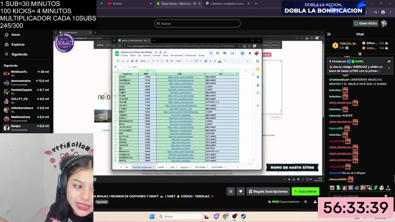Viewport: 395px width, 222px height.
Task: Open the Kick profile avatar menu
Action: pos(383,23)
